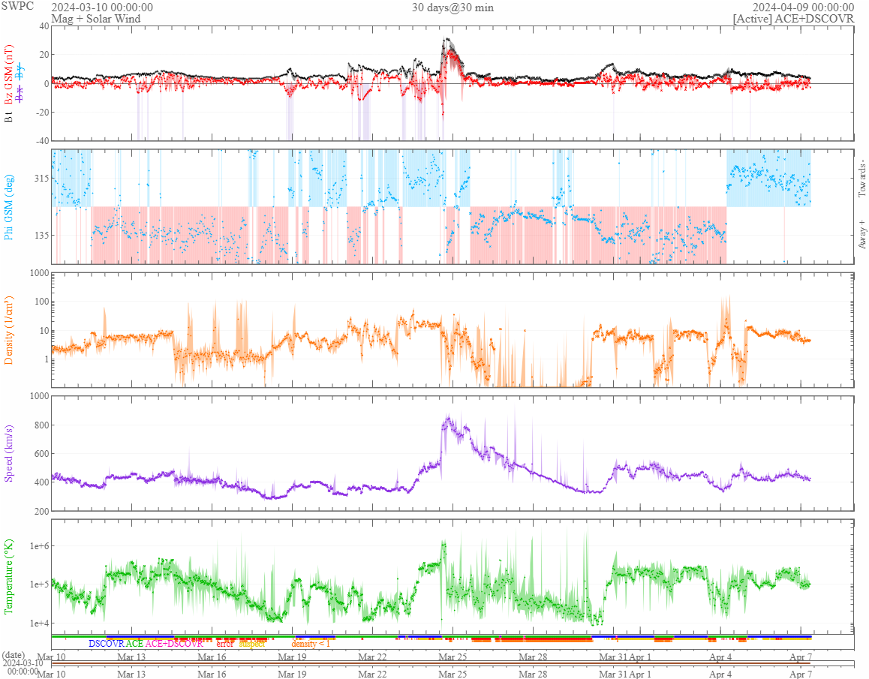This screenshot has height=679, width=869.
Task: Click the "Away +" sector label
Action: 861,234
